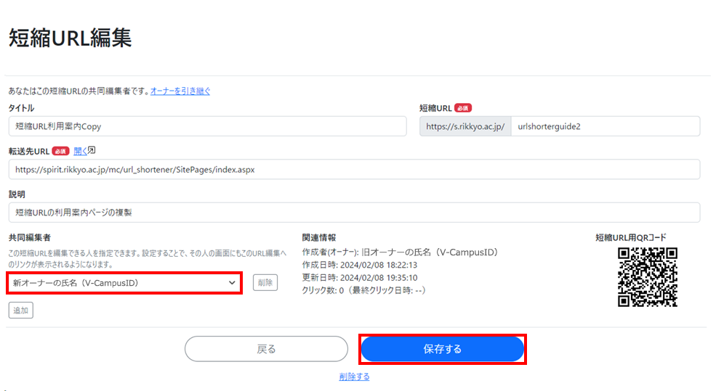Click the 説明 description field
The width and height of the screenshot is (716, 391).
pos(354,213)
